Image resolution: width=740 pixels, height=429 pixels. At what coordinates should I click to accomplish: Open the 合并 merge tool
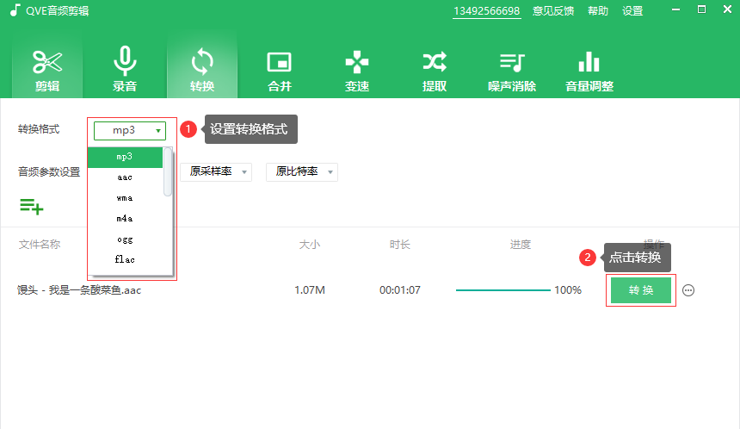click(280, 70)
